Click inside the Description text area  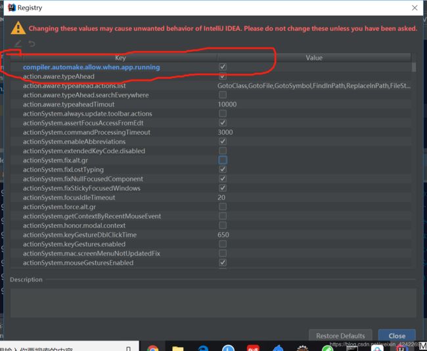tap(213, 303)
